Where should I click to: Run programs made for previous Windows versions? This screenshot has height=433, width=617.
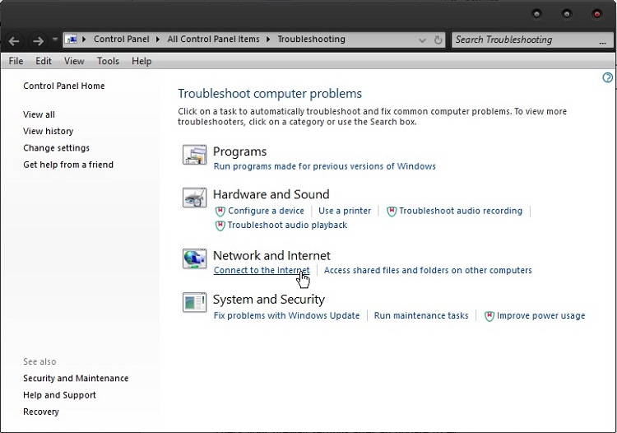(324, 166)
